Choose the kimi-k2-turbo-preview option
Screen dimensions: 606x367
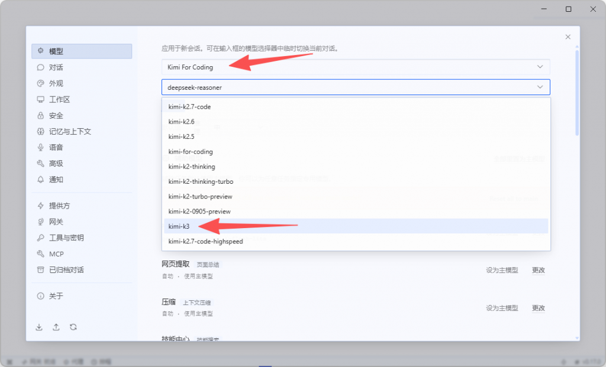coord(356,196)
